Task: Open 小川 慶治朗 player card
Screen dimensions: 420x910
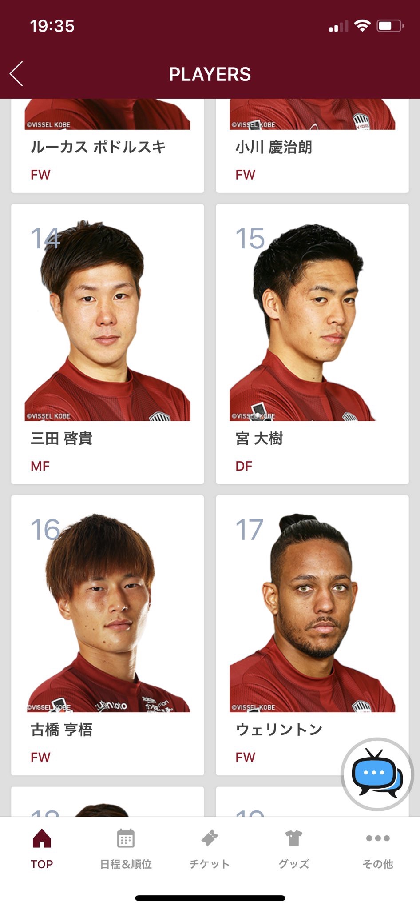Action: pyautogui.click(x=312, y=146)
